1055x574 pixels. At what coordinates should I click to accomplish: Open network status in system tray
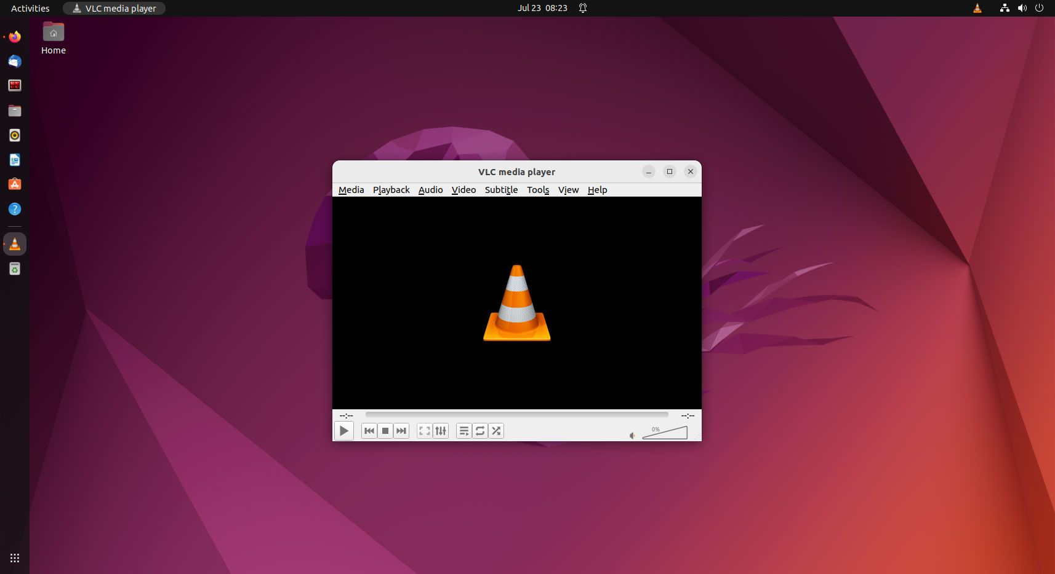[x=1005, y=8]
